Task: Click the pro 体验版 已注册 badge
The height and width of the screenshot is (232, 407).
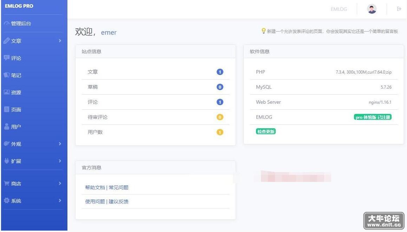Action: click(373, 117)
